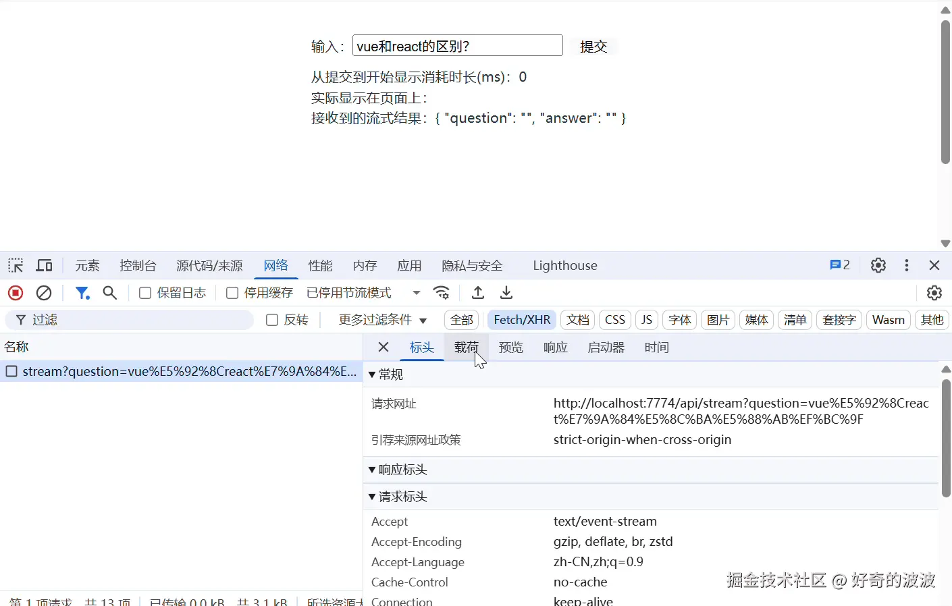Click the 提交 submit button

tap(594, 46)
